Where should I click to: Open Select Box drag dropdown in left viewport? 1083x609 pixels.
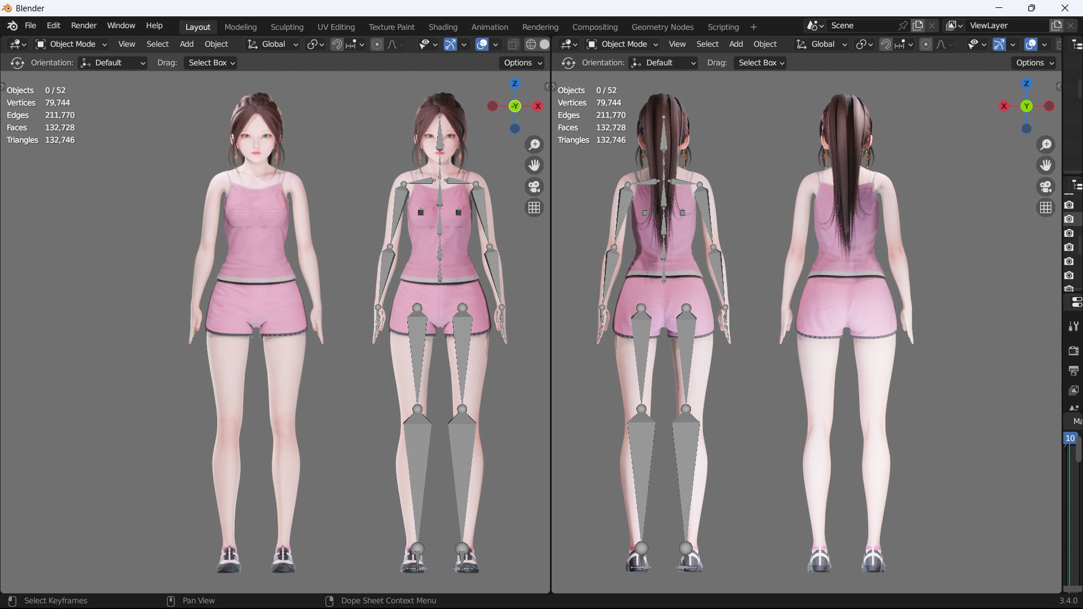(212, 63)
